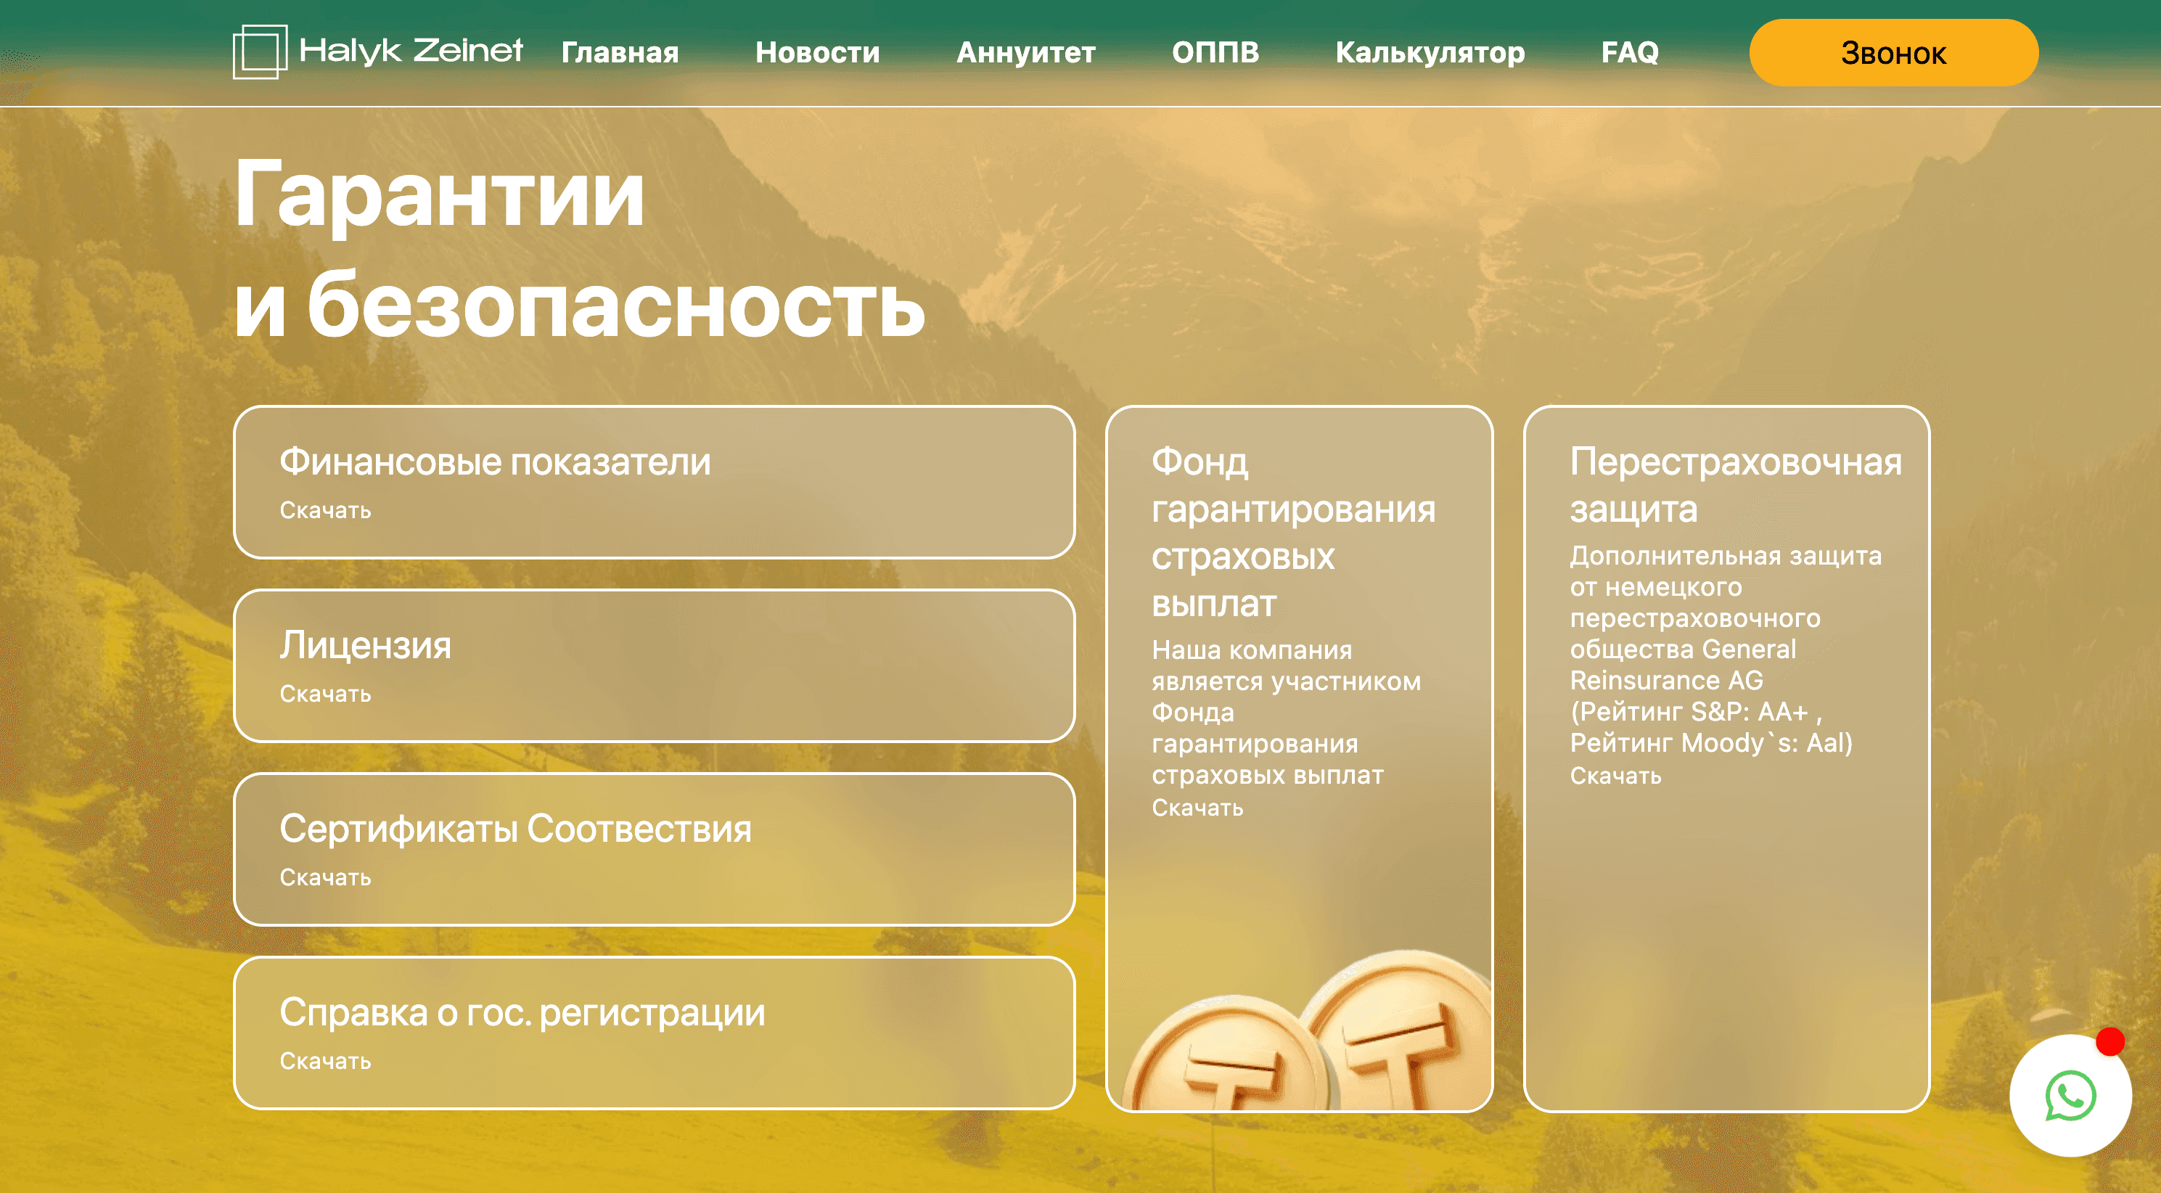Open the Новости menu item
Screen dimensions: 2161x1193
coord(816,52)
